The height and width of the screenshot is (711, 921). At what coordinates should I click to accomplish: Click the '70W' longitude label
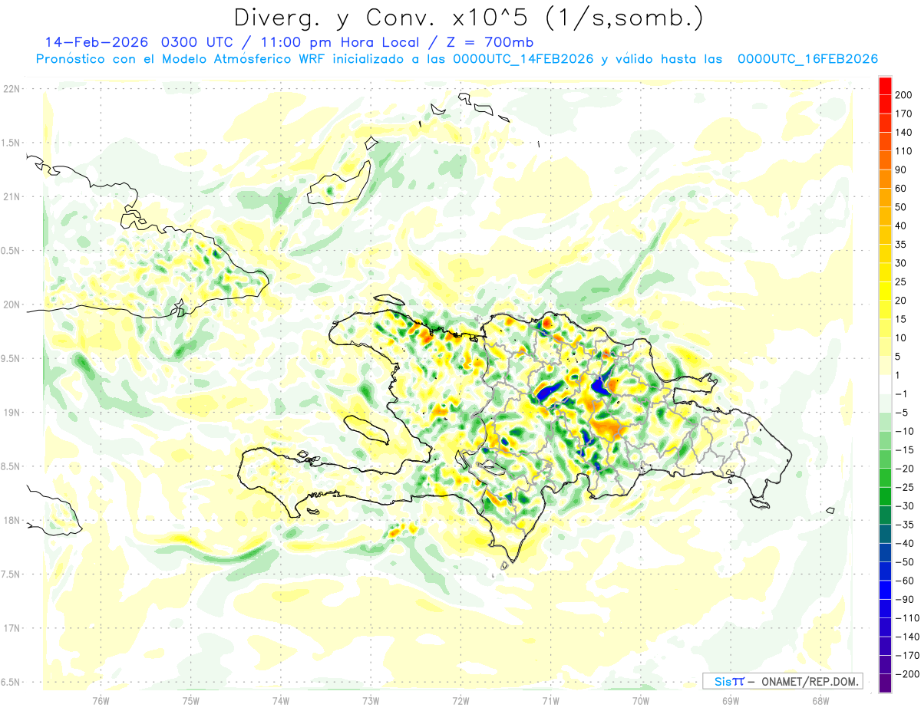[640, 701]
